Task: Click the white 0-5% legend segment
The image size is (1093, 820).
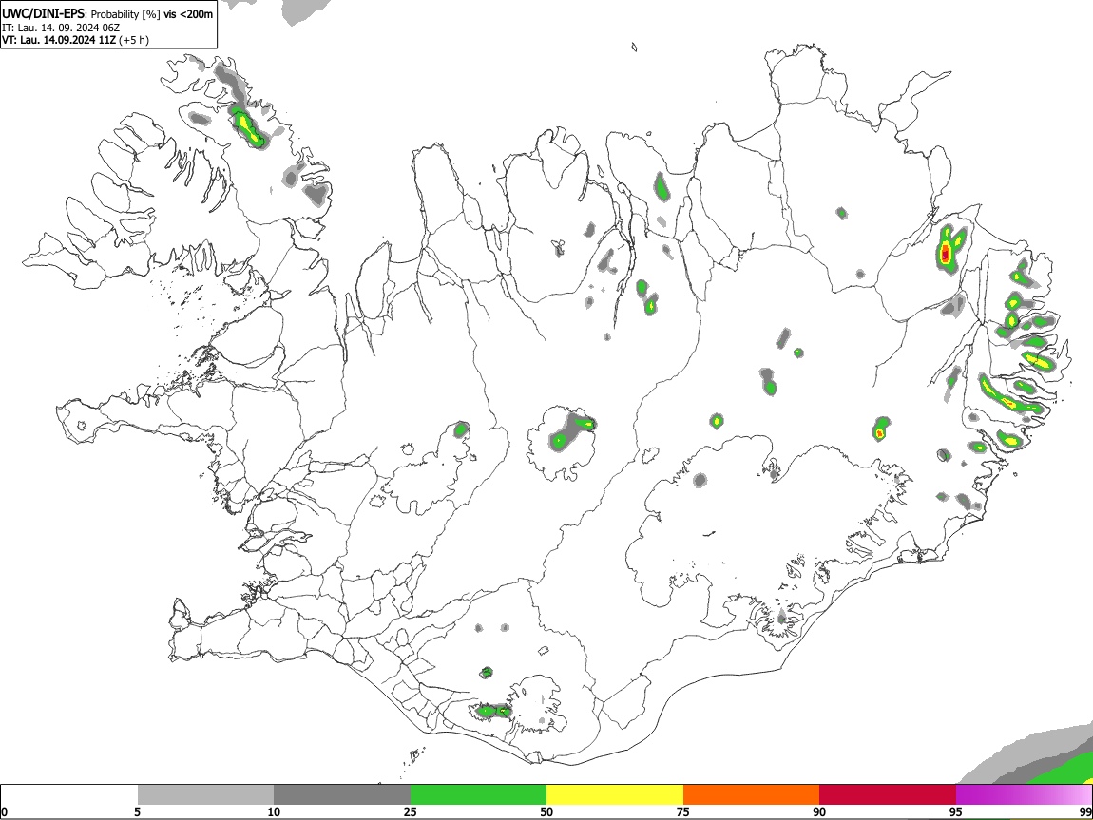Action: (x=69, y=794)
